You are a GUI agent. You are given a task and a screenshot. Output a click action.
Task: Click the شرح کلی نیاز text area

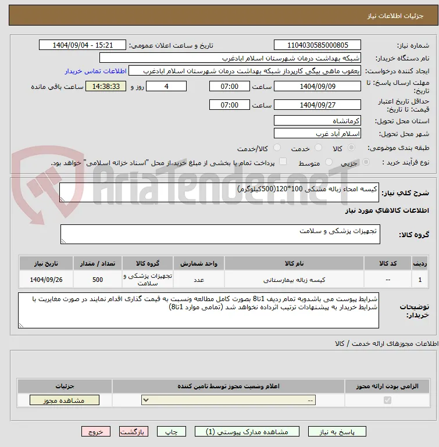pyautogui.click(x=219, y=192)
